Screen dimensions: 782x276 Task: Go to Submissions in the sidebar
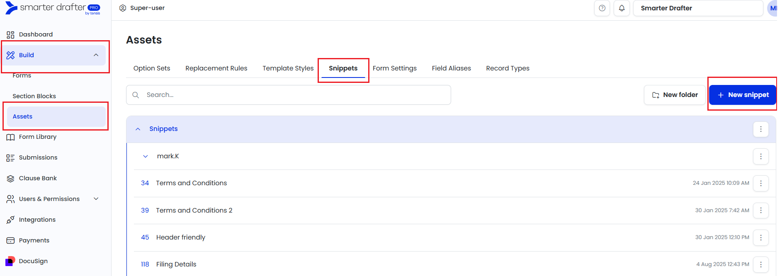[38, 157]
